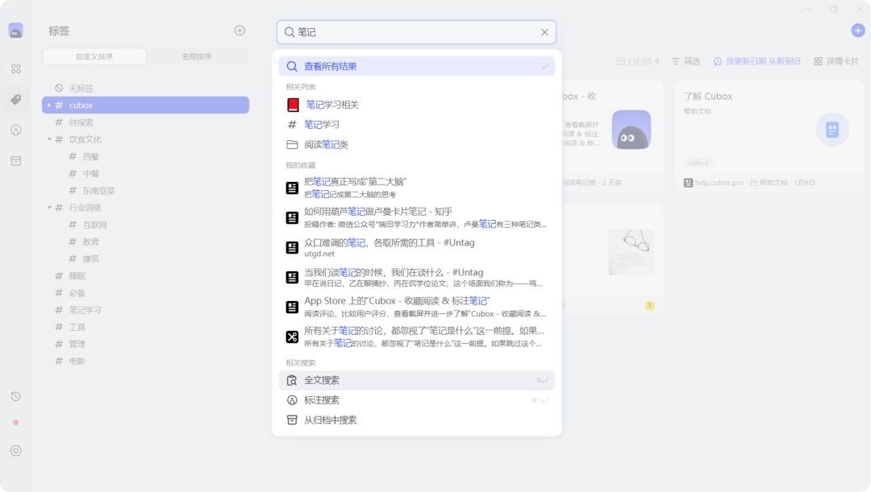Image resolution: width=871 pixels, height=492 pixels.
Task: Collapse the 行业洞察 tag group
Action: [x=48, y=207]
